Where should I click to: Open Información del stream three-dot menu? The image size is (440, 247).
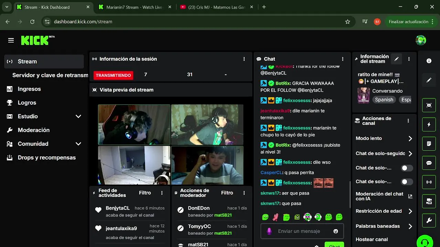point(409,59)
